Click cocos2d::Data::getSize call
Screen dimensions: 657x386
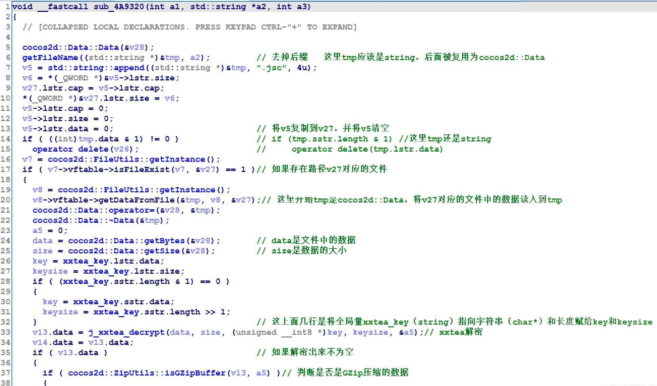(124, 251)
